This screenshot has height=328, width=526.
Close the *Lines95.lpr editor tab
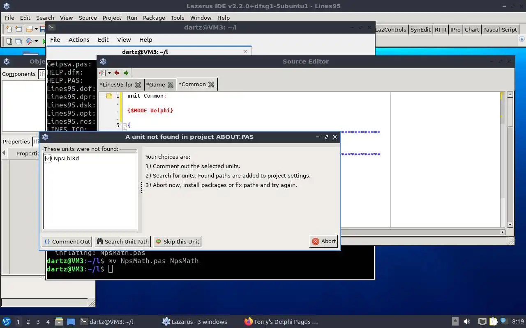tap(138, 85)
